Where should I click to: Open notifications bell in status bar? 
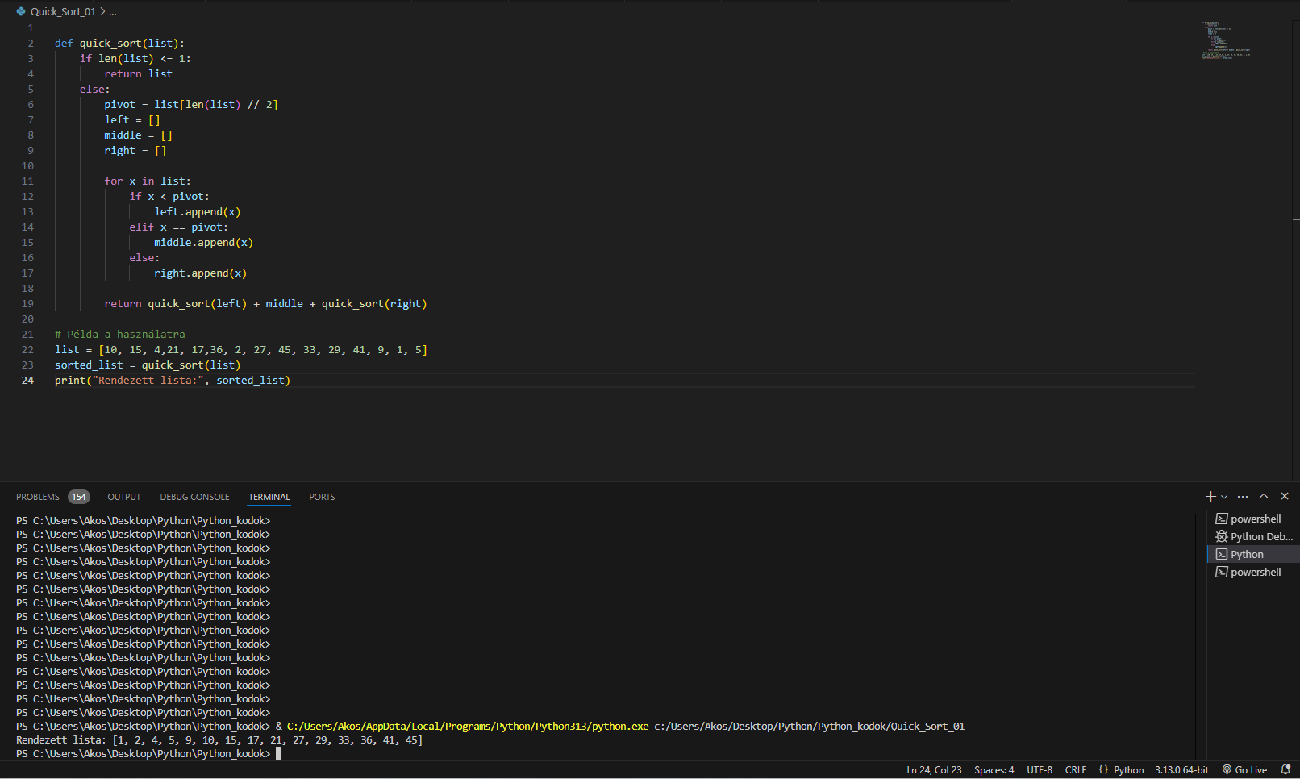point(1285,770)
